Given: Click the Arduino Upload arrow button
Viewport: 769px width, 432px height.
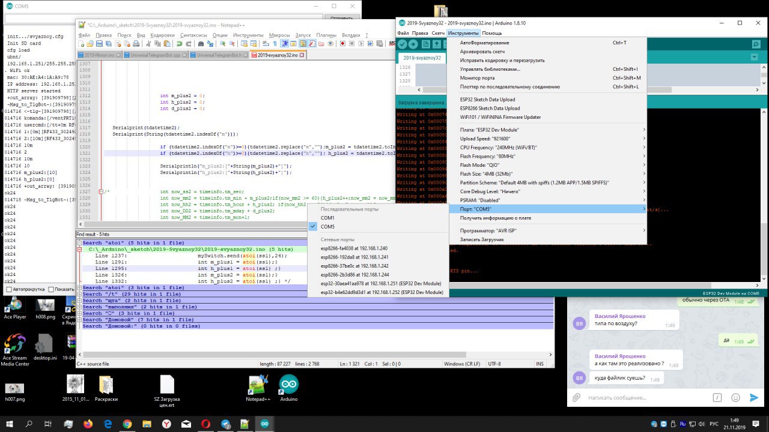Looking at the screenshot, I should coord(414,44).
